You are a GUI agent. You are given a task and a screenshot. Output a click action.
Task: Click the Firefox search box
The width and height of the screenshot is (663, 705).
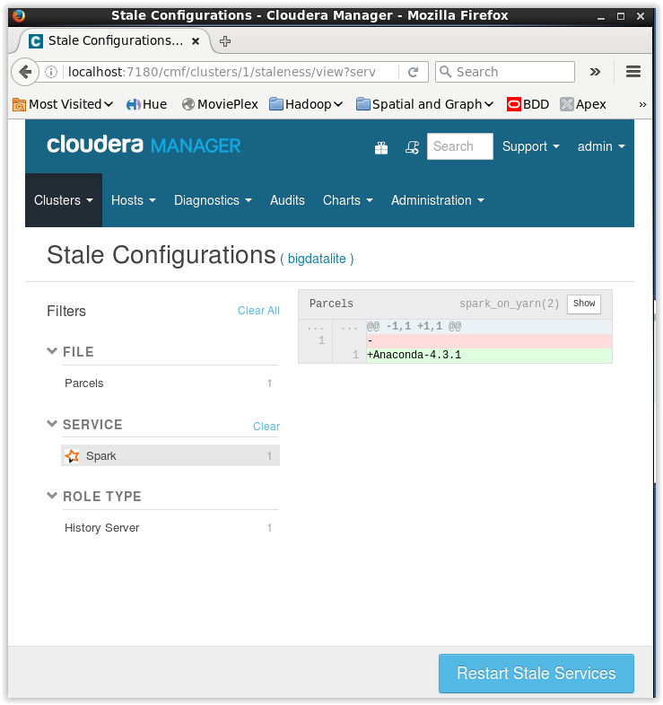click(505, 72)
